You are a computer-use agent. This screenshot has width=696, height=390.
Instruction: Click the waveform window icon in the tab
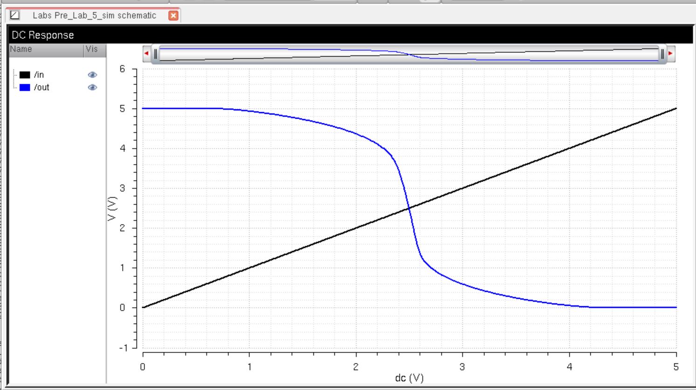14,15
